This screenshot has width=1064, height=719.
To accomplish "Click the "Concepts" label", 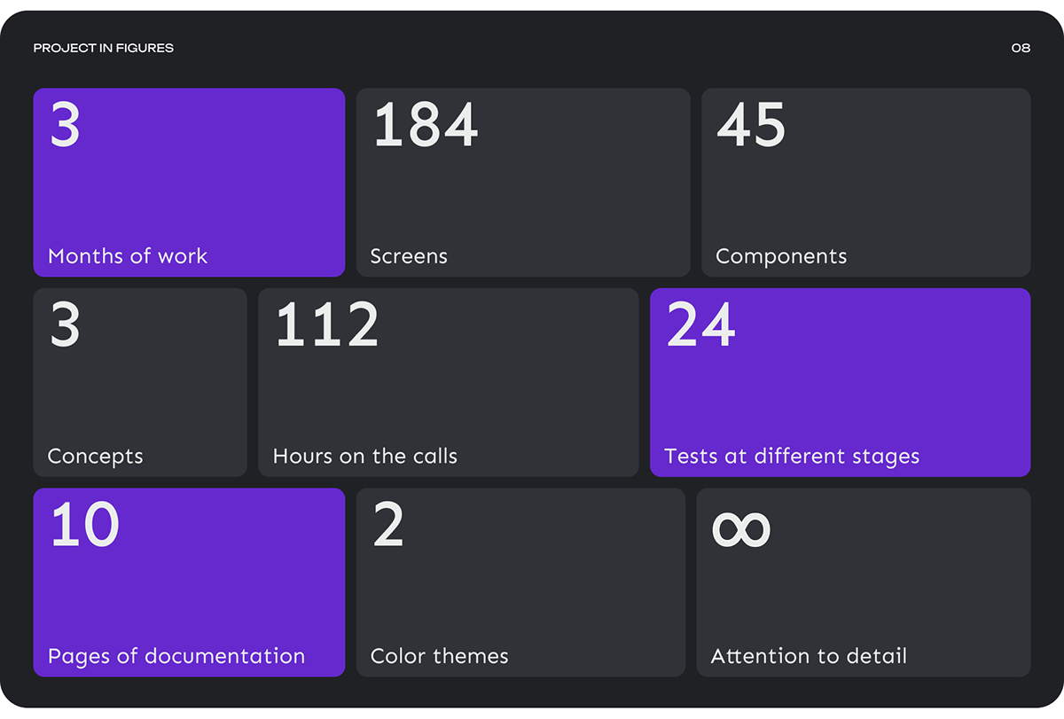I will [x=95, y=457].
